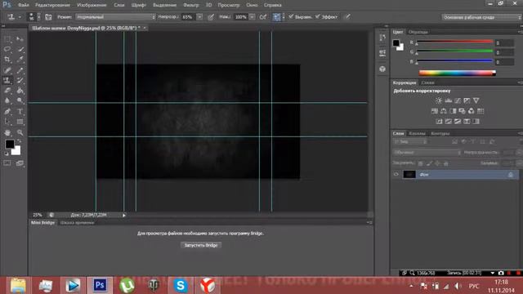Select the Hand tool
The height and width of the screenshot is (294, 523).
(x=7, y=132)
